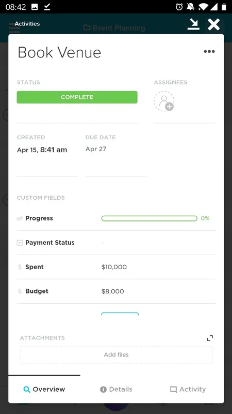The width and height of the screenshot is (232, 414).
Task: Change the COMPLETE status
Action: 77,97
